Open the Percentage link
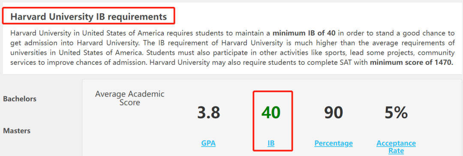This screenshot has height=156, width=463. (334, 143)
